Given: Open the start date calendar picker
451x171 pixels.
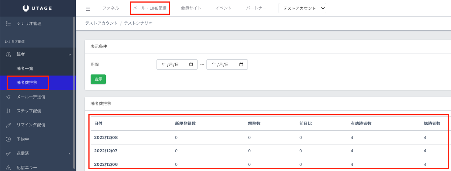Looking at the screenshot, I should coord(191,64).
